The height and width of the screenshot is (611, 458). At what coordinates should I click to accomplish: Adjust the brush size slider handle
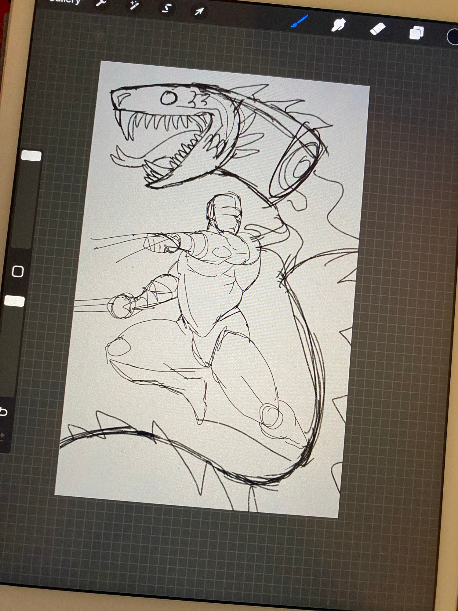tap(31, 156)
